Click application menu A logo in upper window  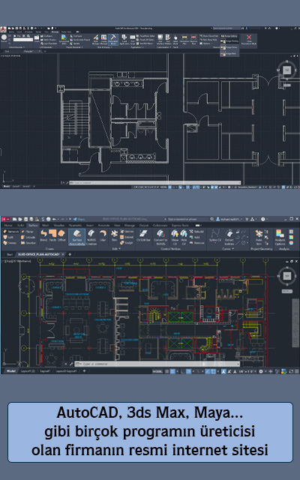[x=3, y=29]
